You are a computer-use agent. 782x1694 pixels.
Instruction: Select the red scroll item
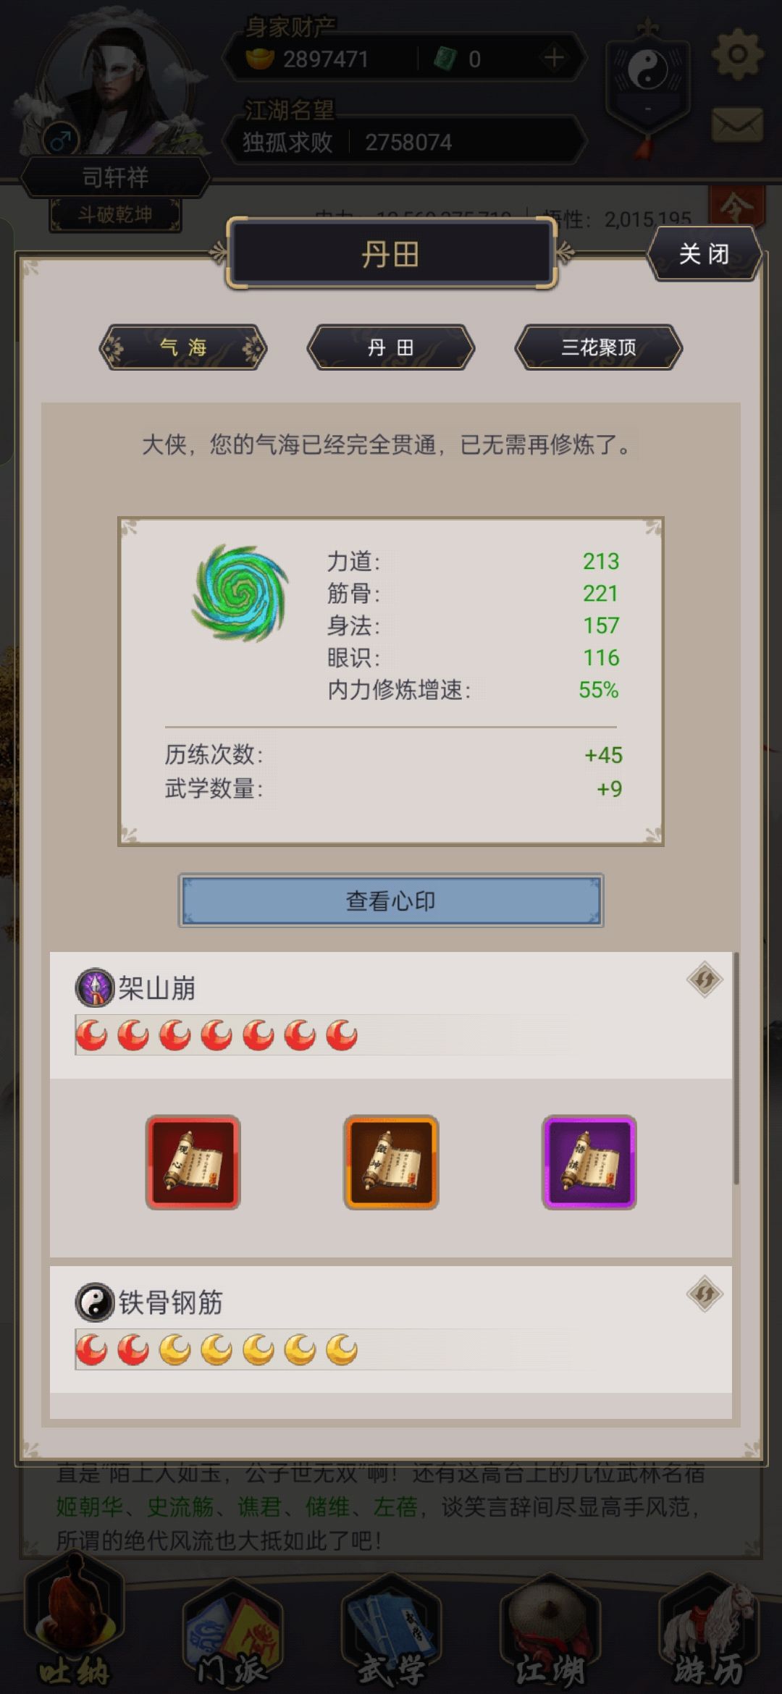pos(193,1162)
